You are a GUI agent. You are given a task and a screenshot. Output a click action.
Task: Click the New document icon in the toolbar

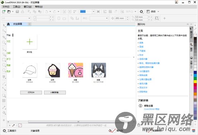click(4, 12)
